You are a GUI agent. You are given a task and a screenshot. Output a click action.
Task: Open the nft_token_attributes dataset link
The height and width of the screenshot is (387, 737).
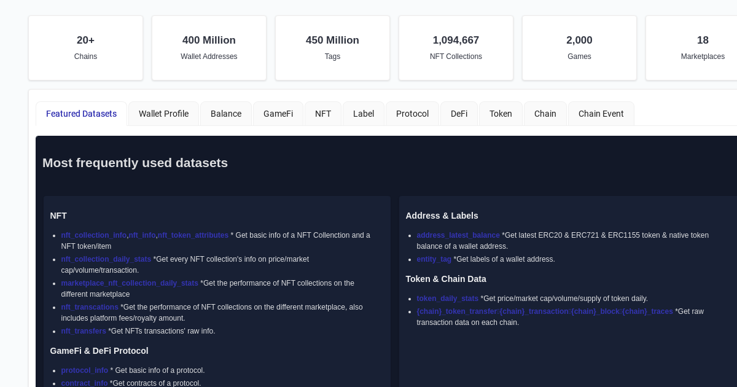192,235
